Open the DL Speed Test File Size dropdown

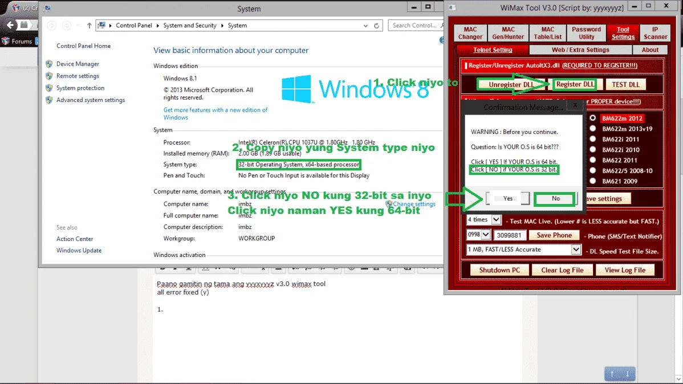pos(576,250)
